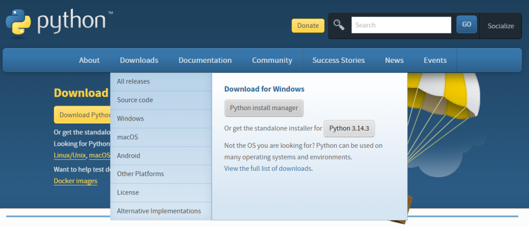The image size is (529, 227).
Task: Select All releases from Downloads menu
Action: point(133,81)
